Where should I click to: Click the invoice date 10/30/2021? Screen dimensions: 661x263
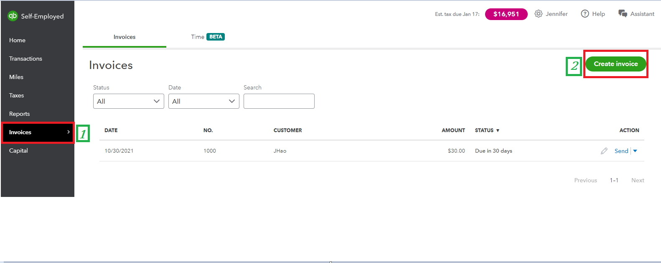[x=119, y=151]
